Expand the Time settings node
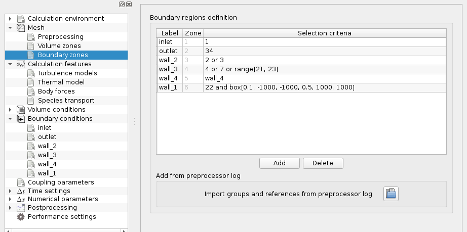This screenshot has width=467, height=232. (10, 191)
